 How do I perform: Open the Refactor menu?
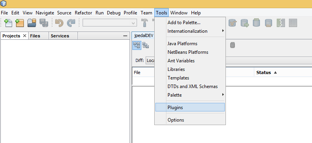tap(83, 13)
